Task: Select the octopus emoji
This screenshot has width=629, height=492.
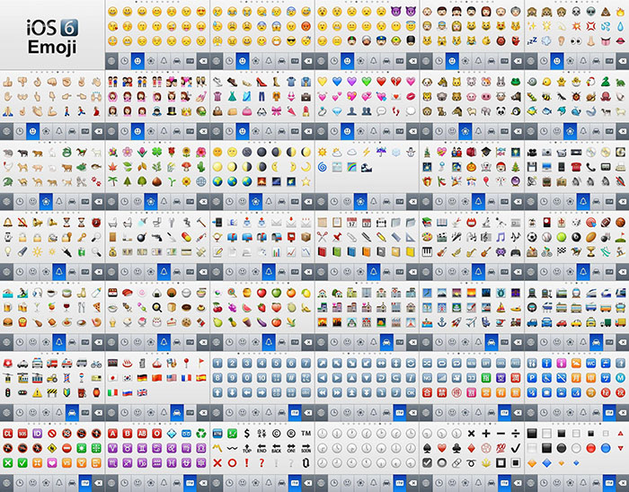Action: [606, 97]
